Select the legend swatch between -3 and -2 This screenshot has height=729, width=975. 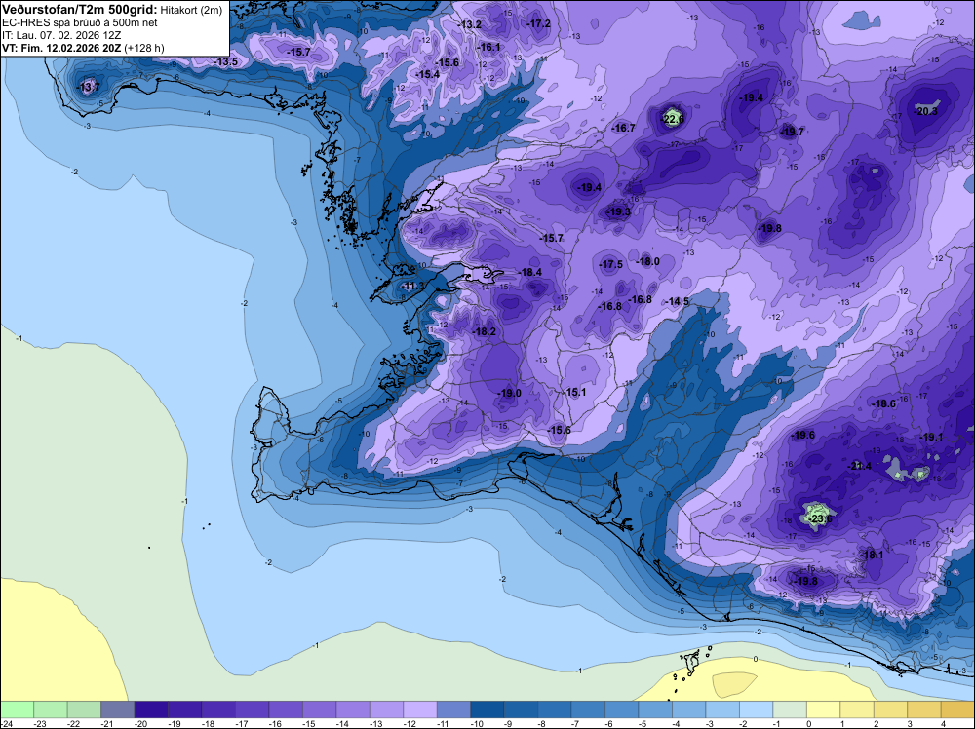(721, 710)
